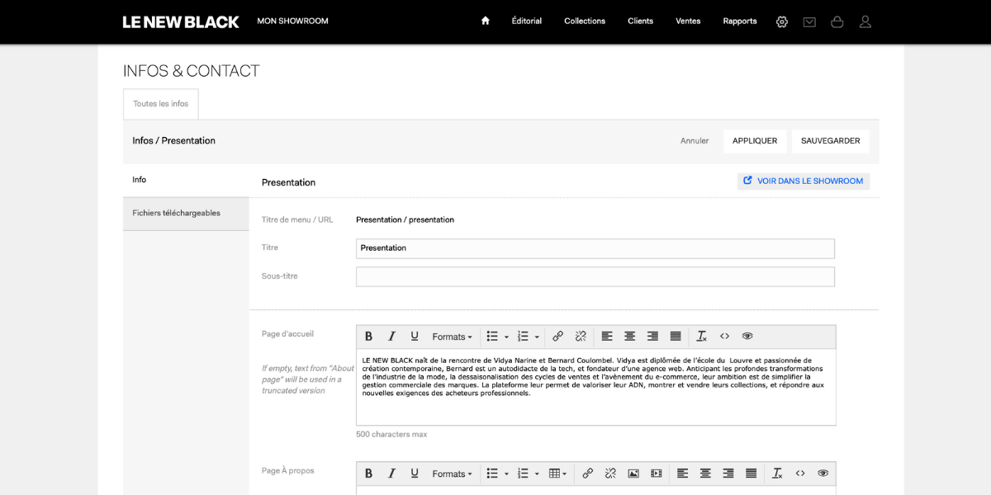This screenshot has height=495, width=991.
Task: Click inside the Page d'accueil text area
Action: click(x=596, y=387)
